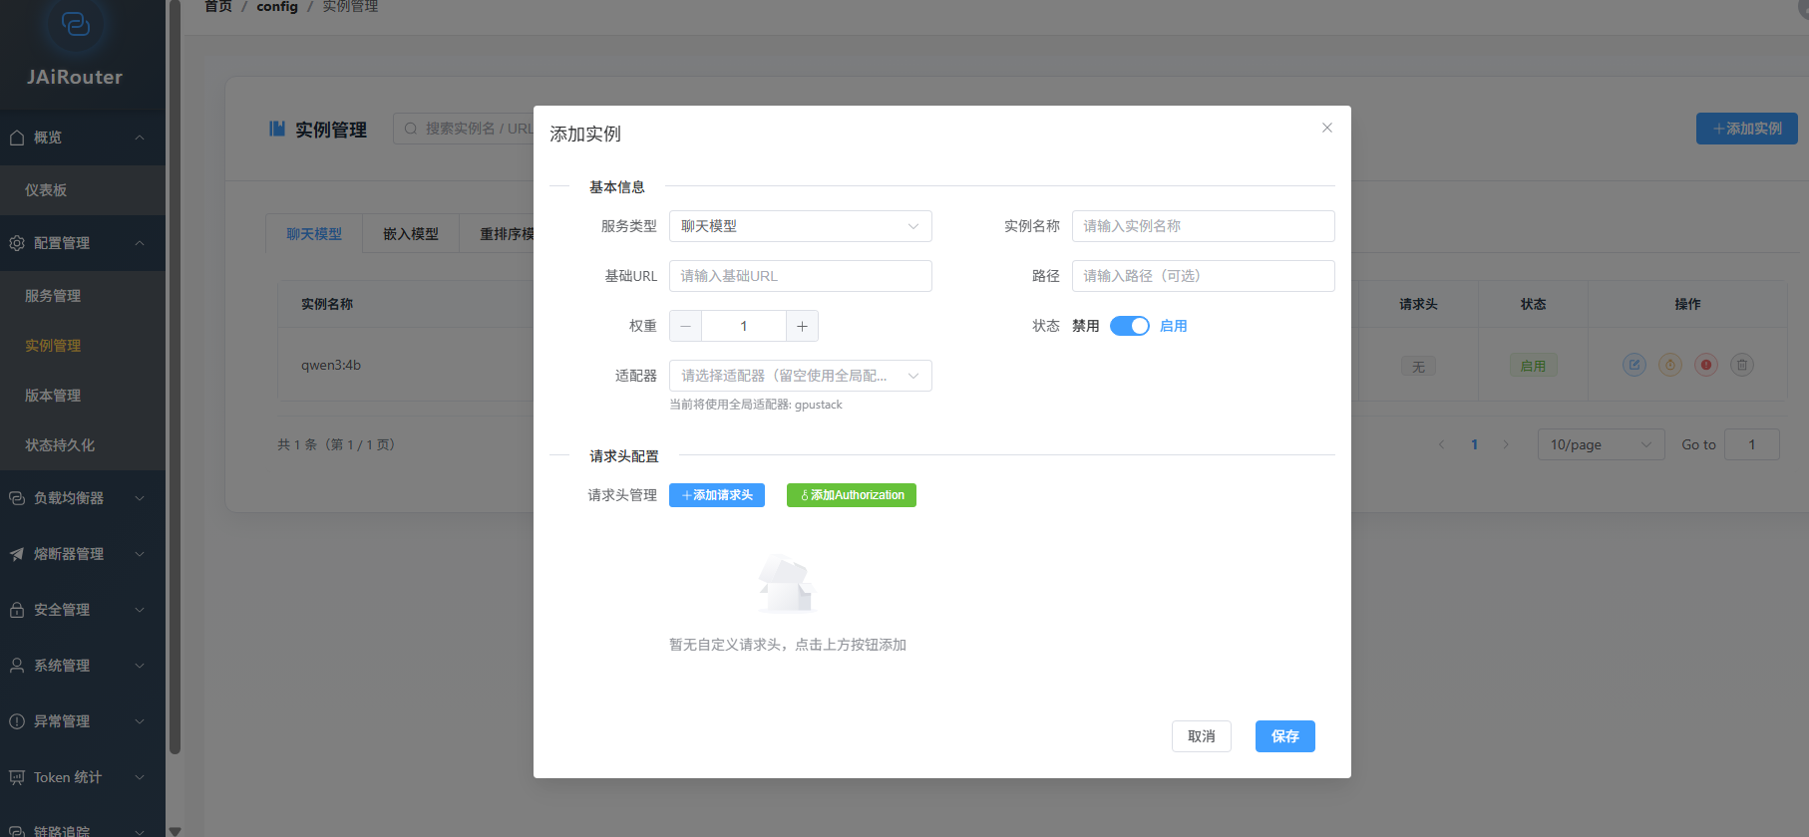Click the 异常管理 warning icon

pos(17,721)
